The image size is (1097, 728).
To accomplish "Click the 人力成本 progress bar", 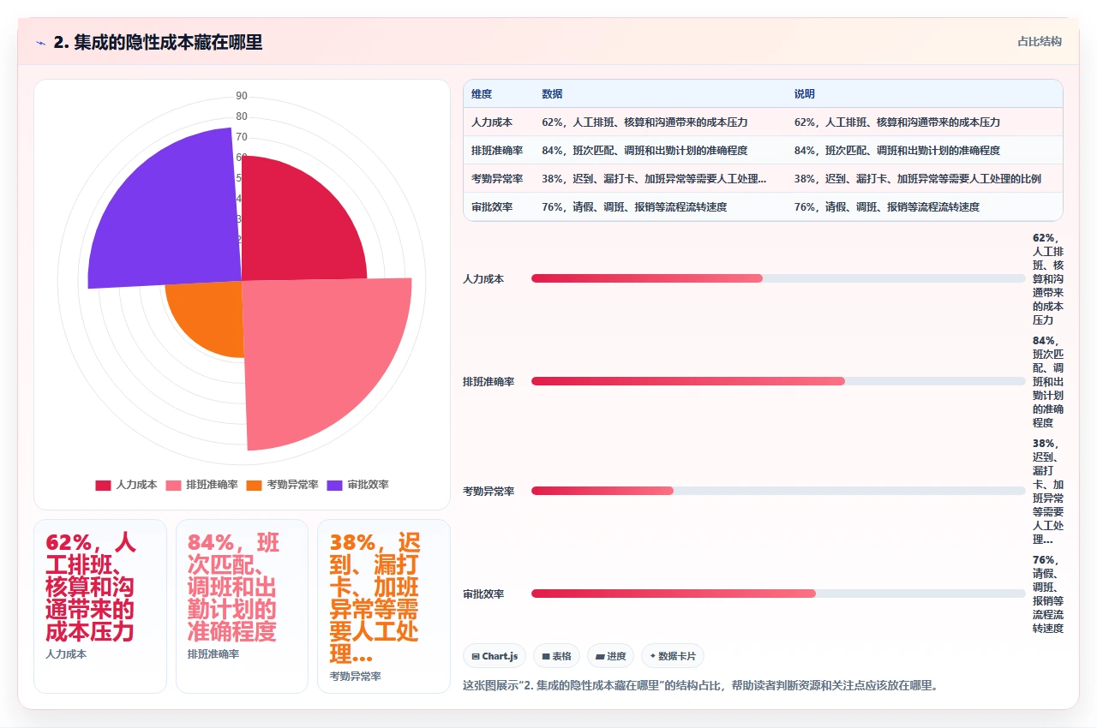I will pyautogui.click(x=778, y=278).
